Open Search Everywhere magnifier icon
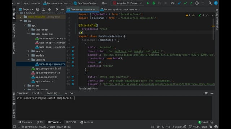Screen dimensions: 231x129 point(210,3)
